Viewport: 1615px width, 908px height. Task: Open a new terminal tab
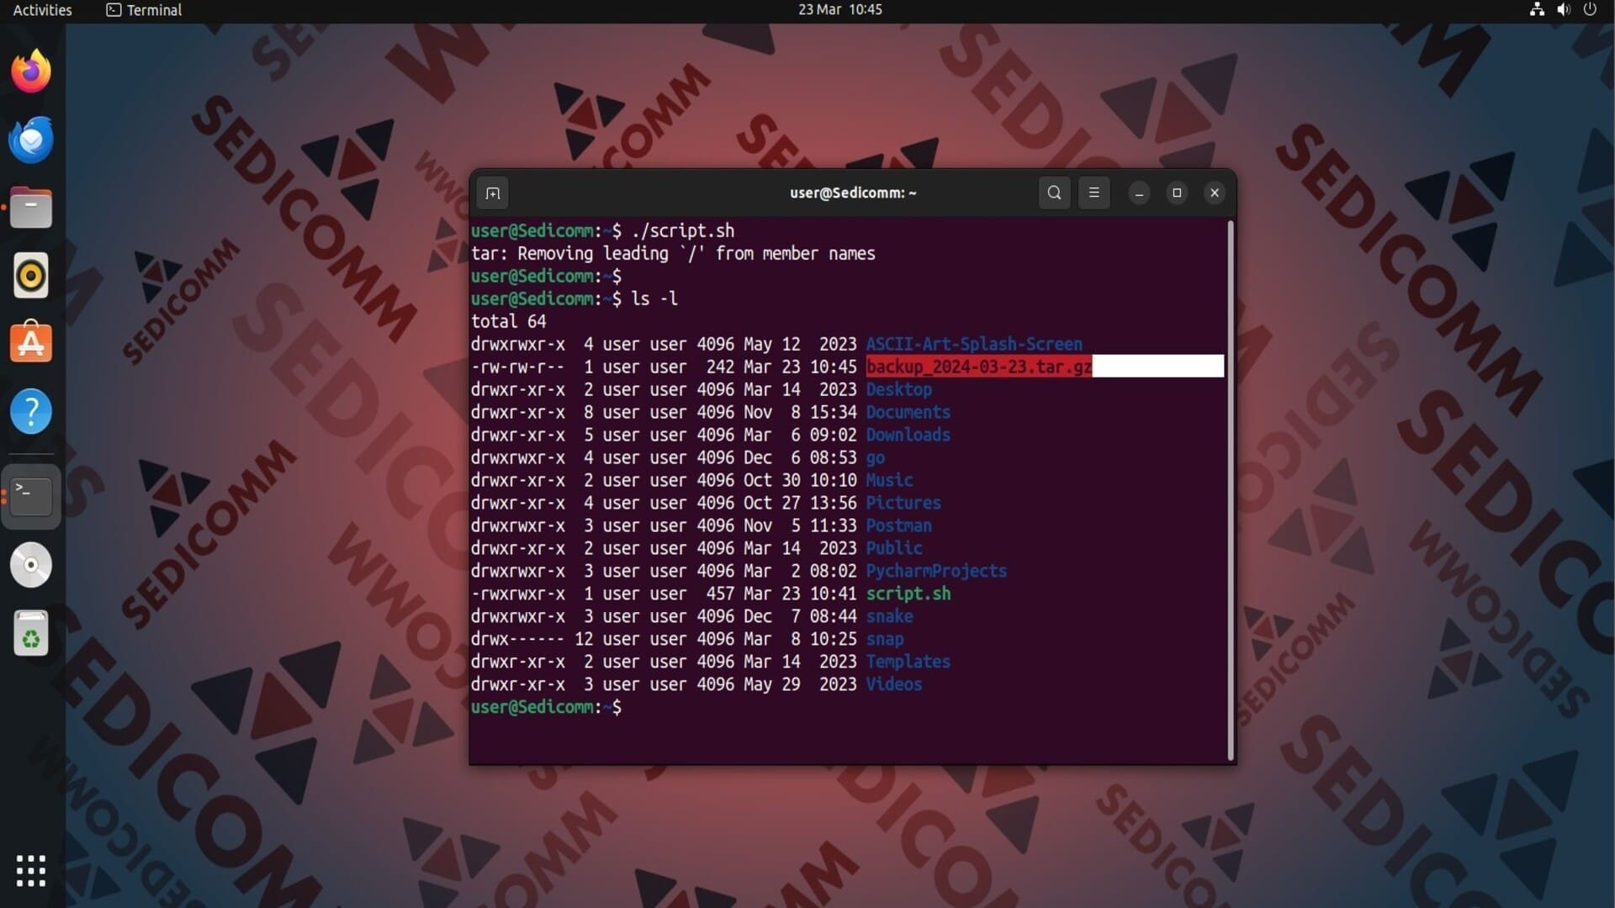coord(493,193)
